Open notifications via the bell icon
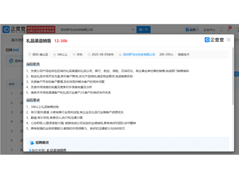The height and width of the screenshot is (179, 239). tap(229, 29)
